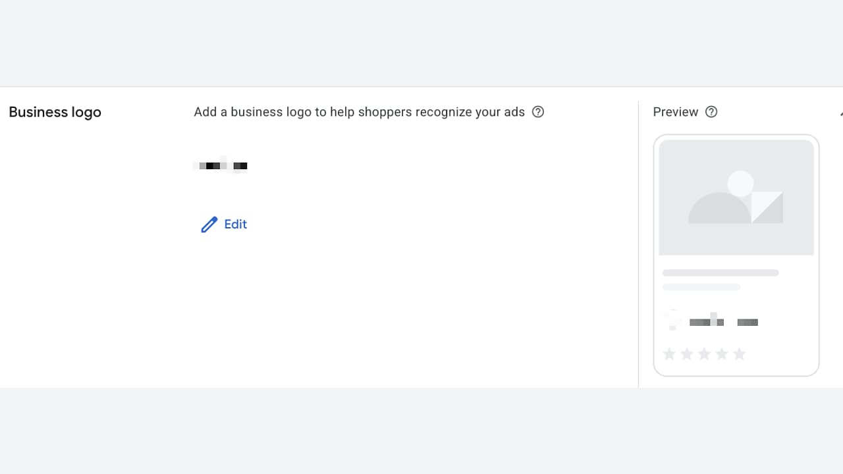Screen dimensions: 843x474
Task: Click the blue pencil Edit icon
Action: click(x=209, y=224)
